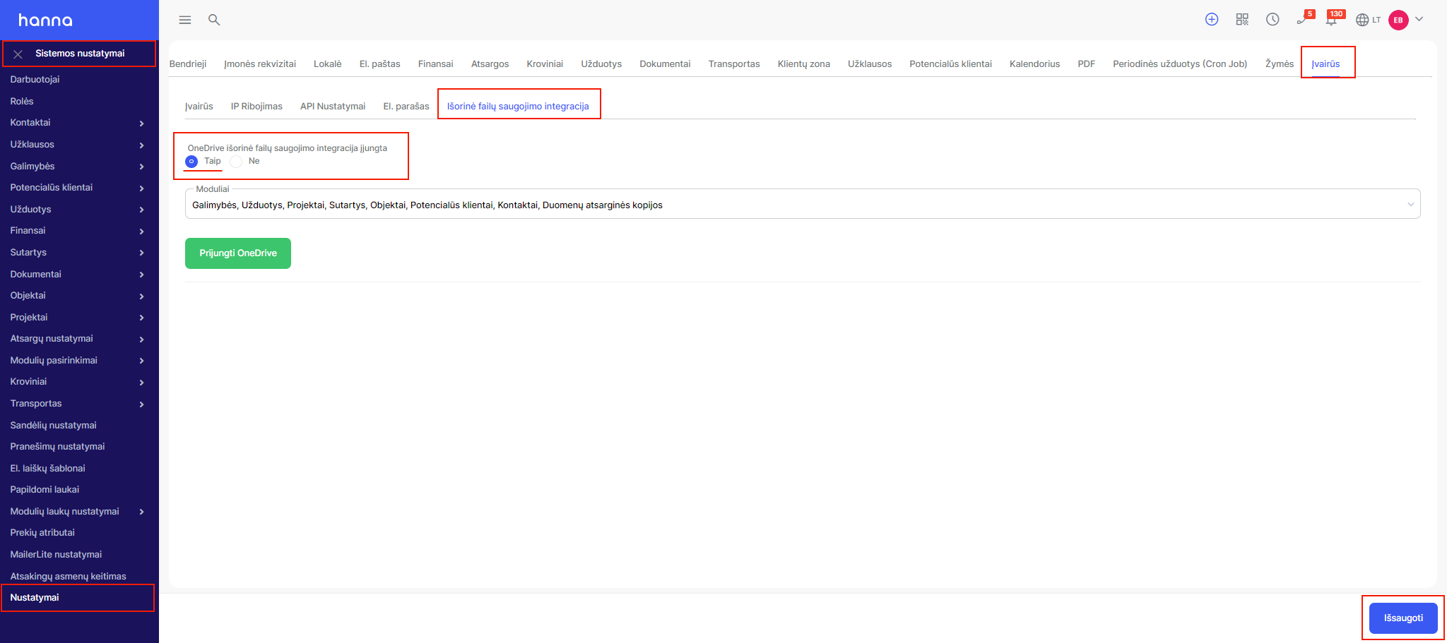The image size is (1447, 643).
Task: Open the Klientų zona tab
Action: [804, 64]
